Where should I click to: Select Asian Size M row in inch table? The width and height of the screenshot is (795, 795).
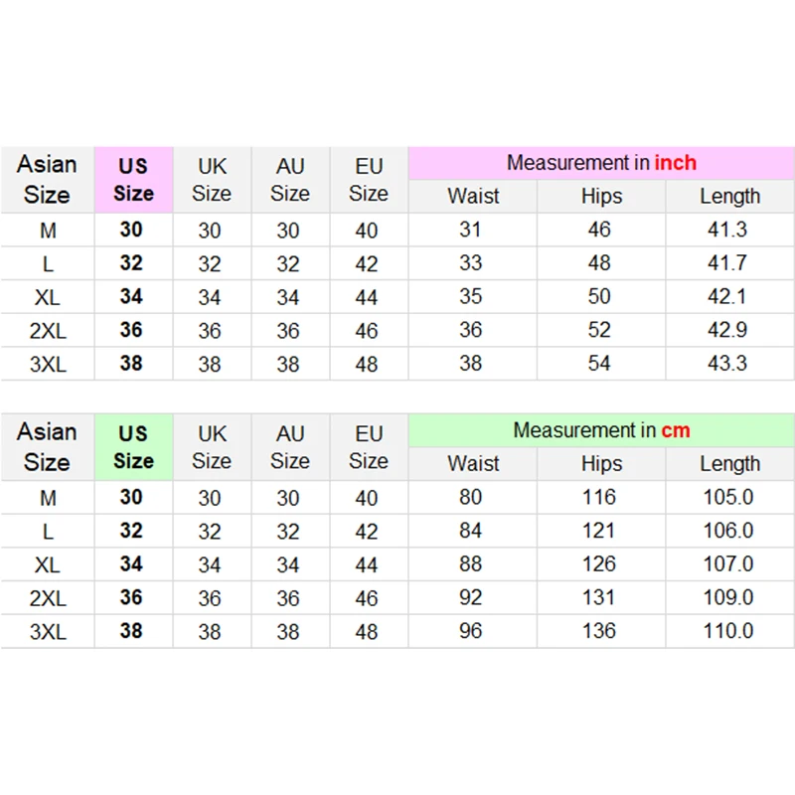pyautogui.click(x=397, y=231)
